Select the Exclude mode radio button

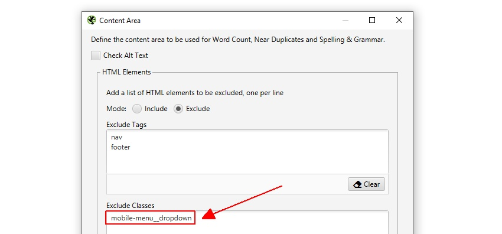(178, 109)
